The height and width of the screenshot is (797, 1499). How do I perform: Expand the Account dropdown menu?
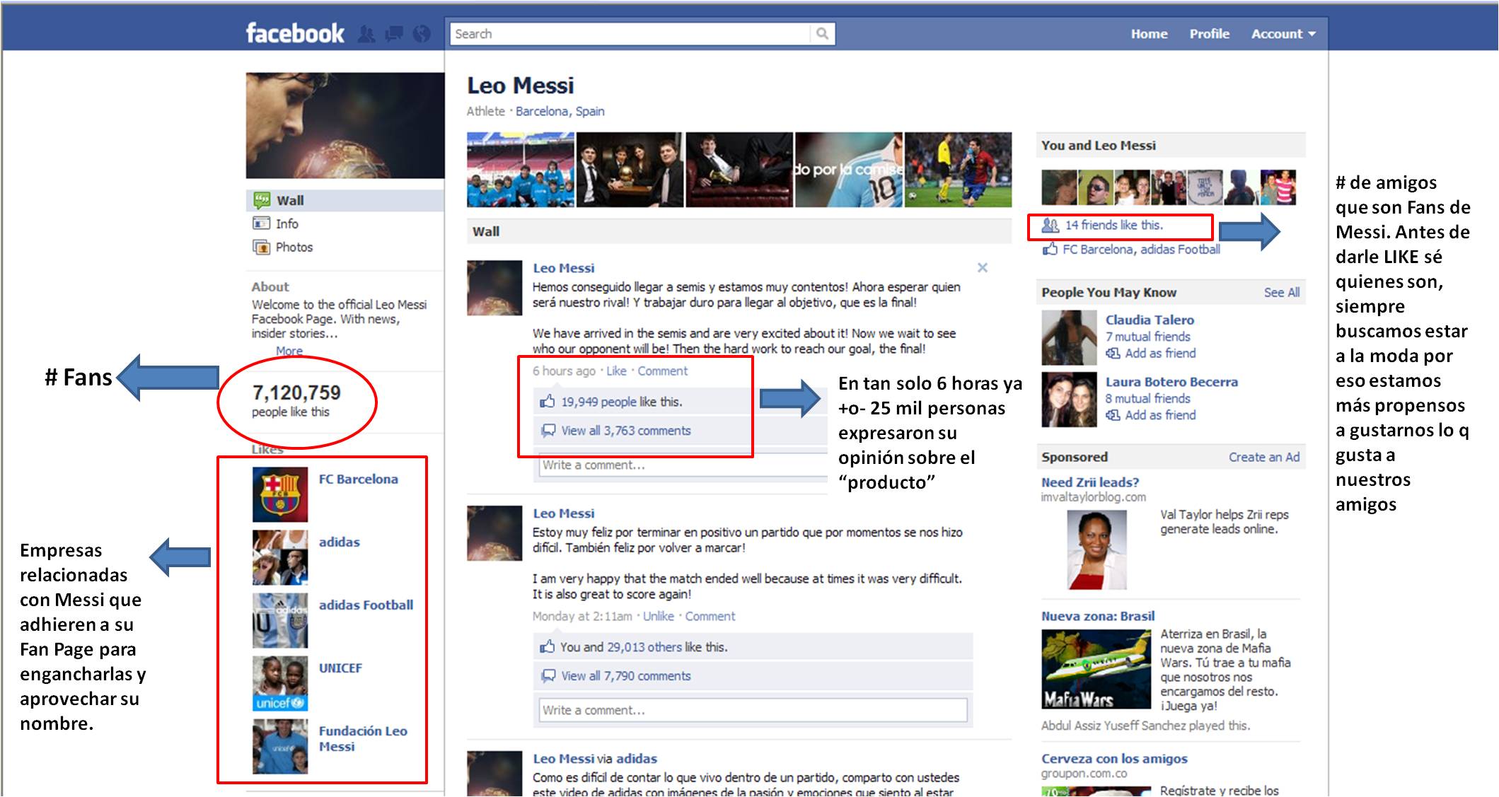click(1283, 34)
